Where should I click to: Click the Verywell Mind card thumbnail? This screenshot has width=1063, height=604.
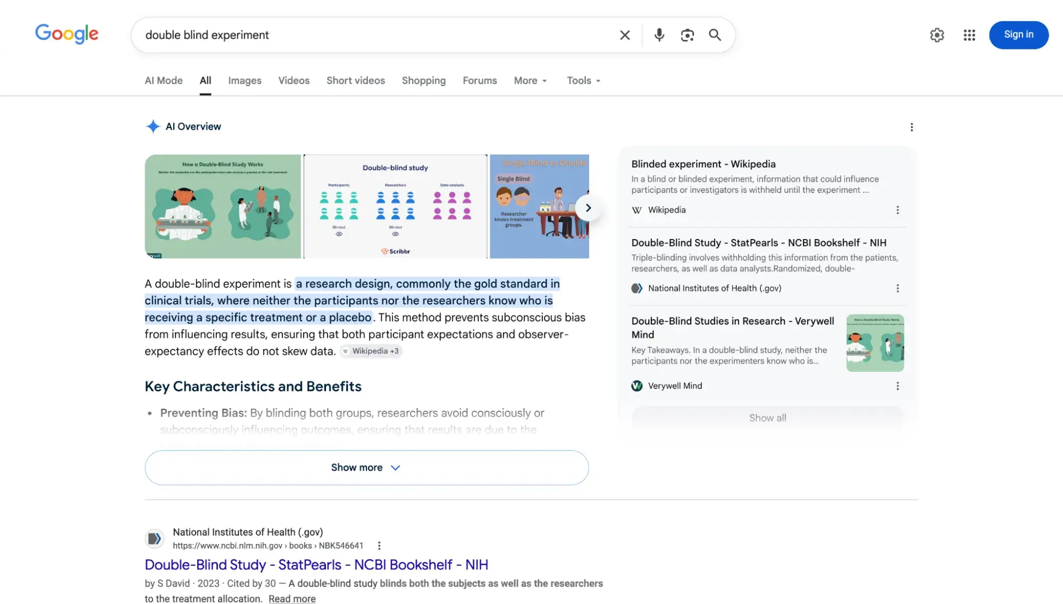point(875,343)
